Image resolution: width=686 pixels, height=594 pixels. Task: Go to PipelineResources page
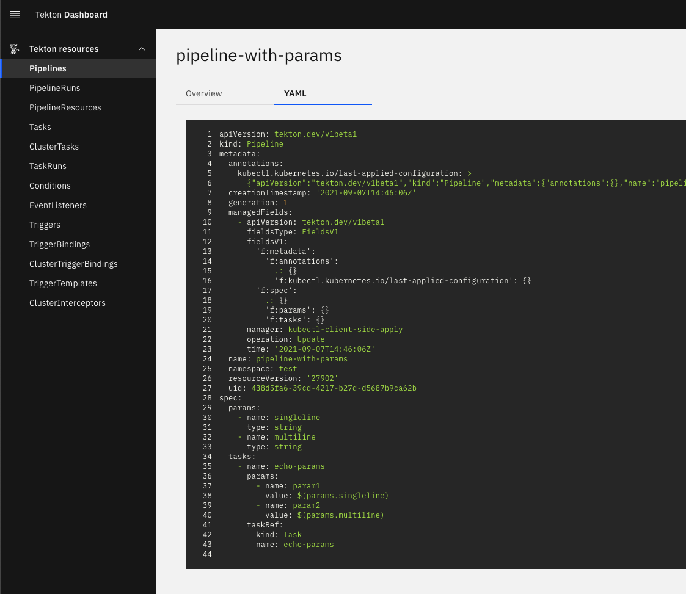[78, 107]
